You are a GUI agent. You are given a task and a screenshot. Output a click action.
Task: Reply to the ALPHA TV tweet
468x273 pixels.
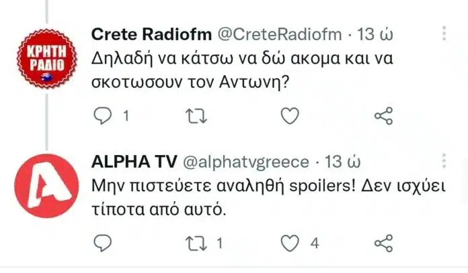click(103, 241)
